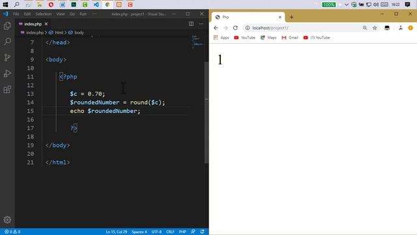Screen dimensions: 417x235
Task: Close the index.php editor tab
Action: pos(46,24)
